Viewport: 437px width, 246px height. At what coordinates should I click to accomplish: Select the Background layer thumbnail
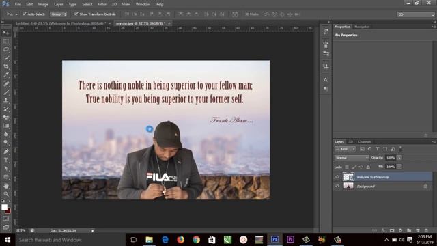pos(348,186)
